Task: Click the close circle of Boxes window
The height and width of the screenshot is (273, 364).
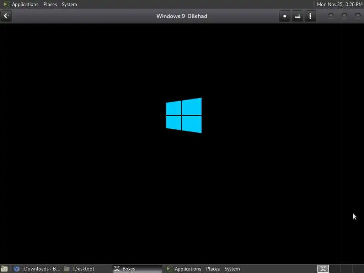Action: pos(358,16)
